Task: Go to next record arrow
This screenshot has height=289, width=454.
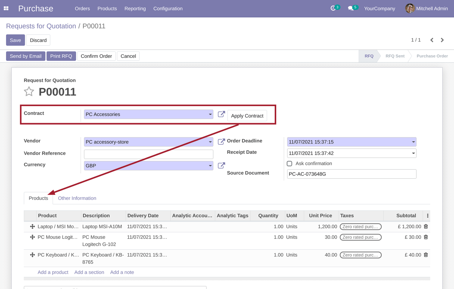Action: 442,40
